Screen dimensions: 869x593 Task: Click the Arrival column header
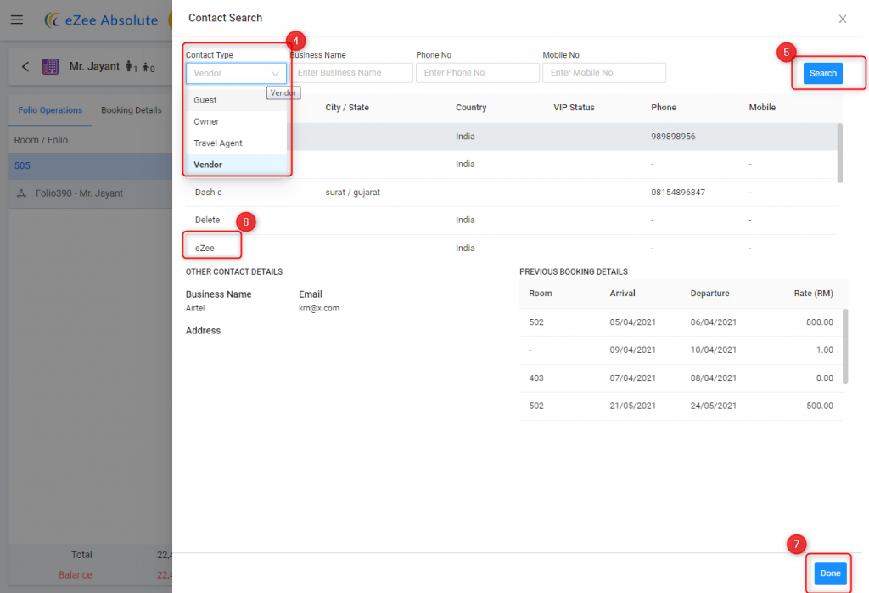[x=622, y=294]
